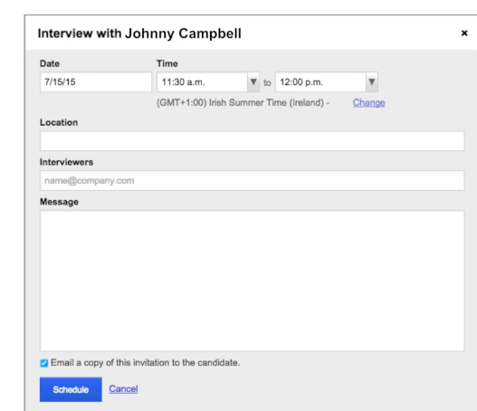477x411 pixels.
Task: Click the Schedule button
Action: point(71,389)
